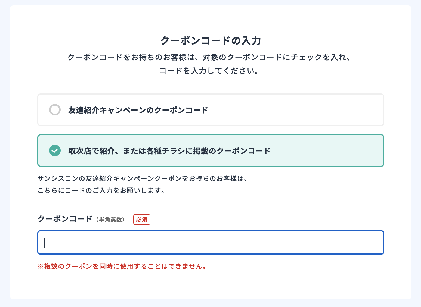The width and height of the screenshot is (421, 307).
Task: Click the 友達紹介キャンペーンのクーポンコード label text
Action: coord(138,110)
